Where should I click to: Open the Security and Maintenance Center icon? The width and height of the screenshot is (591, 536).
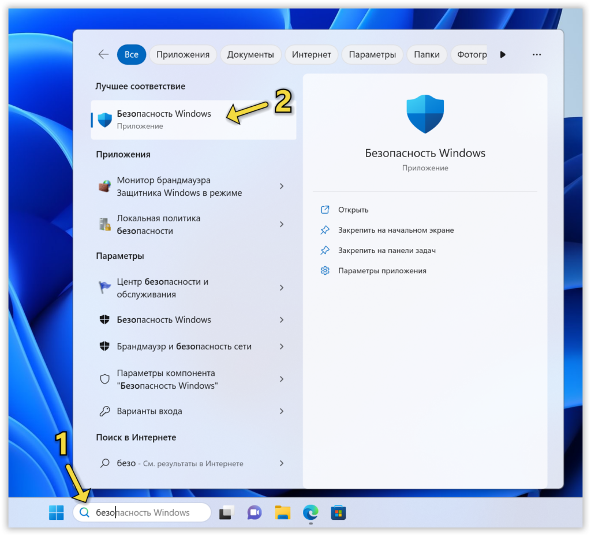point(104,287)
